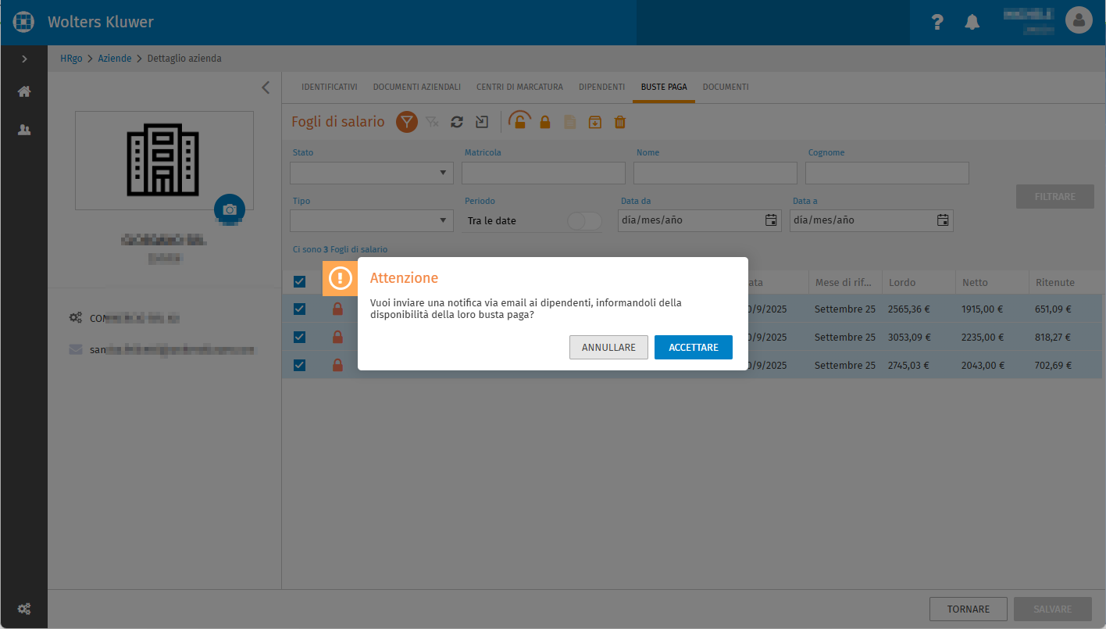Image resolution: width=1106 pixels, height=629 pixels.
Task: Uncheck the row with netto 1915,00 €
Action: [299, 309]
